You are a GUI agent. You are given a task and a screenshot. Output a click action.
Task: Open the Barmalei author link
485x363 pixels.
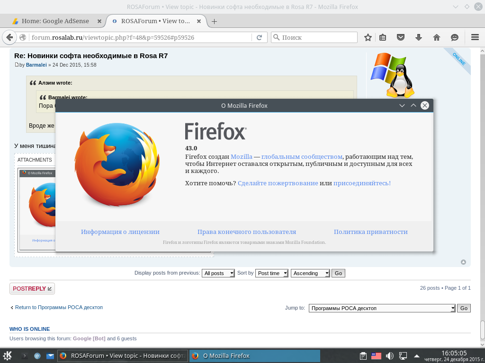tap(36, 65)
